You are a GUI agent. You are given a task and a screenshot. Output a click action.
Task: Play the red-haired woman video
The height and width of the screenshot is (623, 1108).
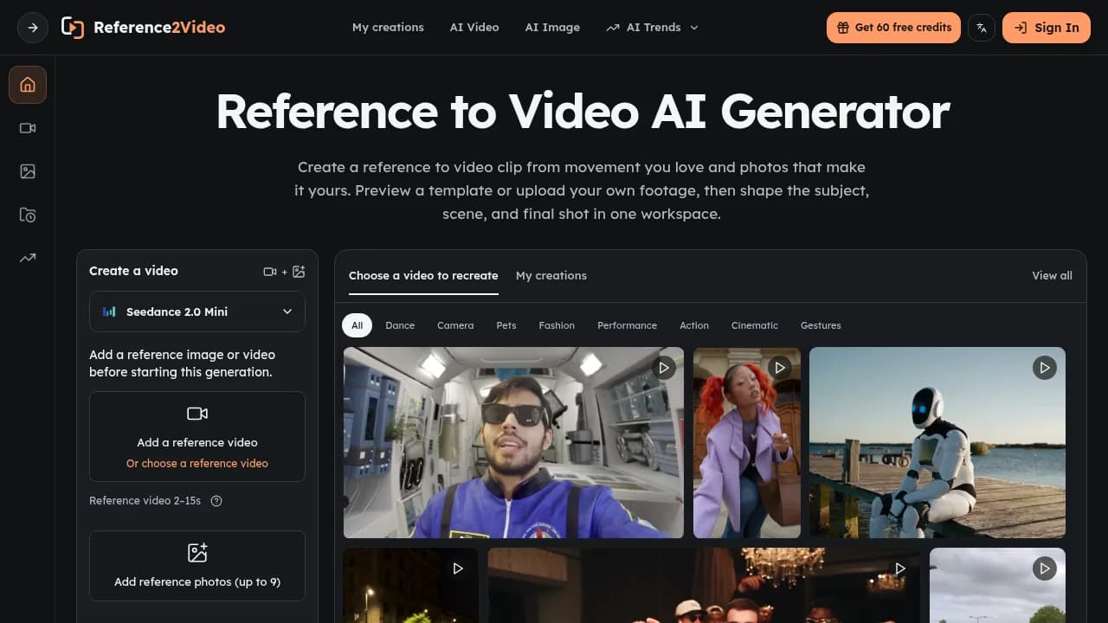tap(780, 368)
